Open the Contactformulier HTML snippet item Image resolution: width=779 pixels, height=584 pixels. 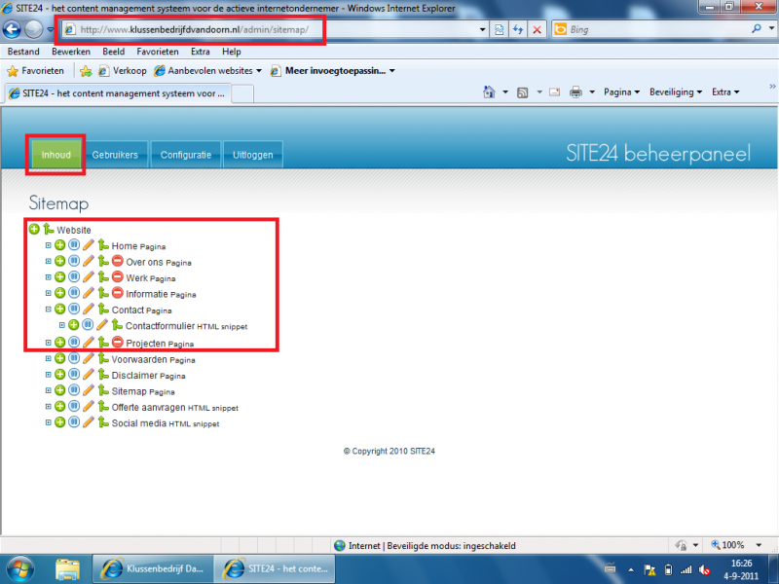coord(160,326)
